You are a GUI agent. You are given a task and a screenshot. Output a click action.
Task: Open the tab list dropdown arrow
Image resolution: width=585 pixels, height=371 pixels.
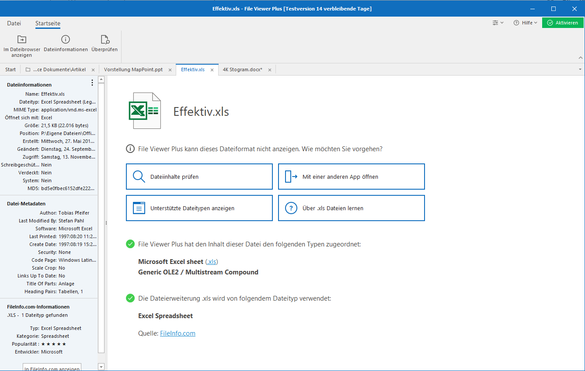point(580,69)
